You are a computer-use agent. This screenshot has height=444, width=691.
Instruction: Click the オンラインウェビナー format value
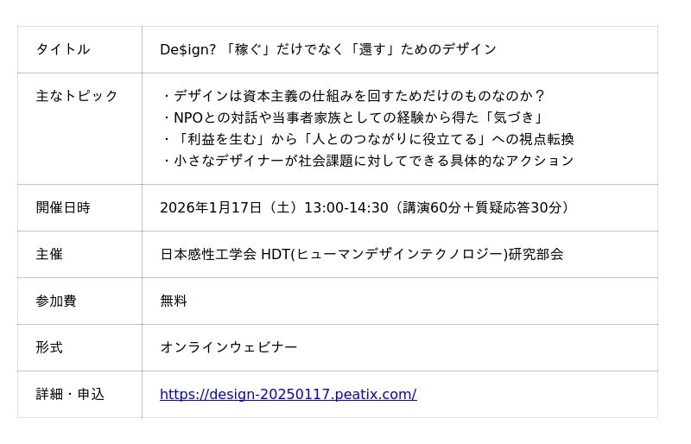coord(228,347)
